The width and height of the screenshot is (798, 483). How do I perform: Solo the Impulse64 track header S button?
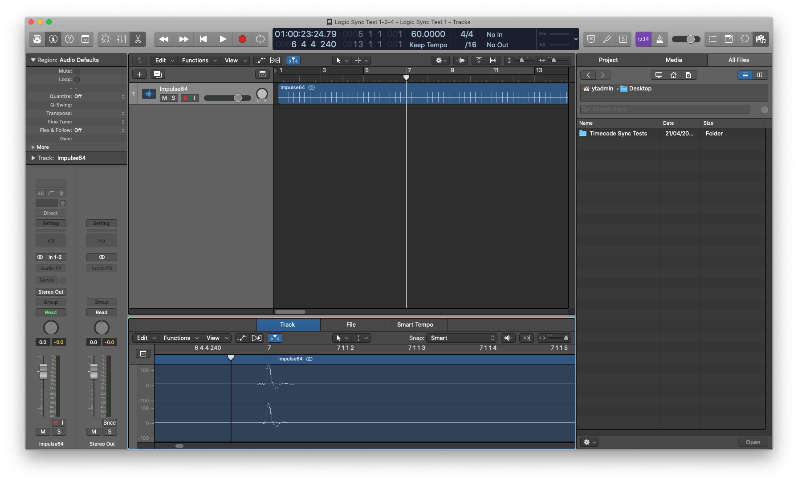pos(173,98)
